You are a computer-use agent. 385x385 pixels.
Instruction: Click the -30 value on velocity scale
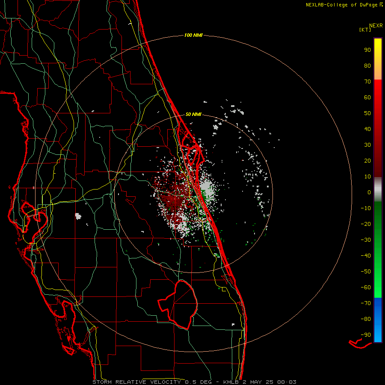366,240
